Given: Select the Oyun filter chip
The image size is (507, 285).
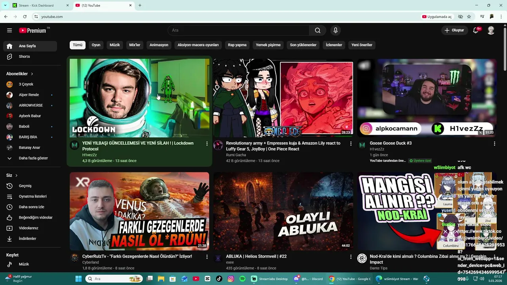Looking at the screenshot, I should click(x=96, y=45).
